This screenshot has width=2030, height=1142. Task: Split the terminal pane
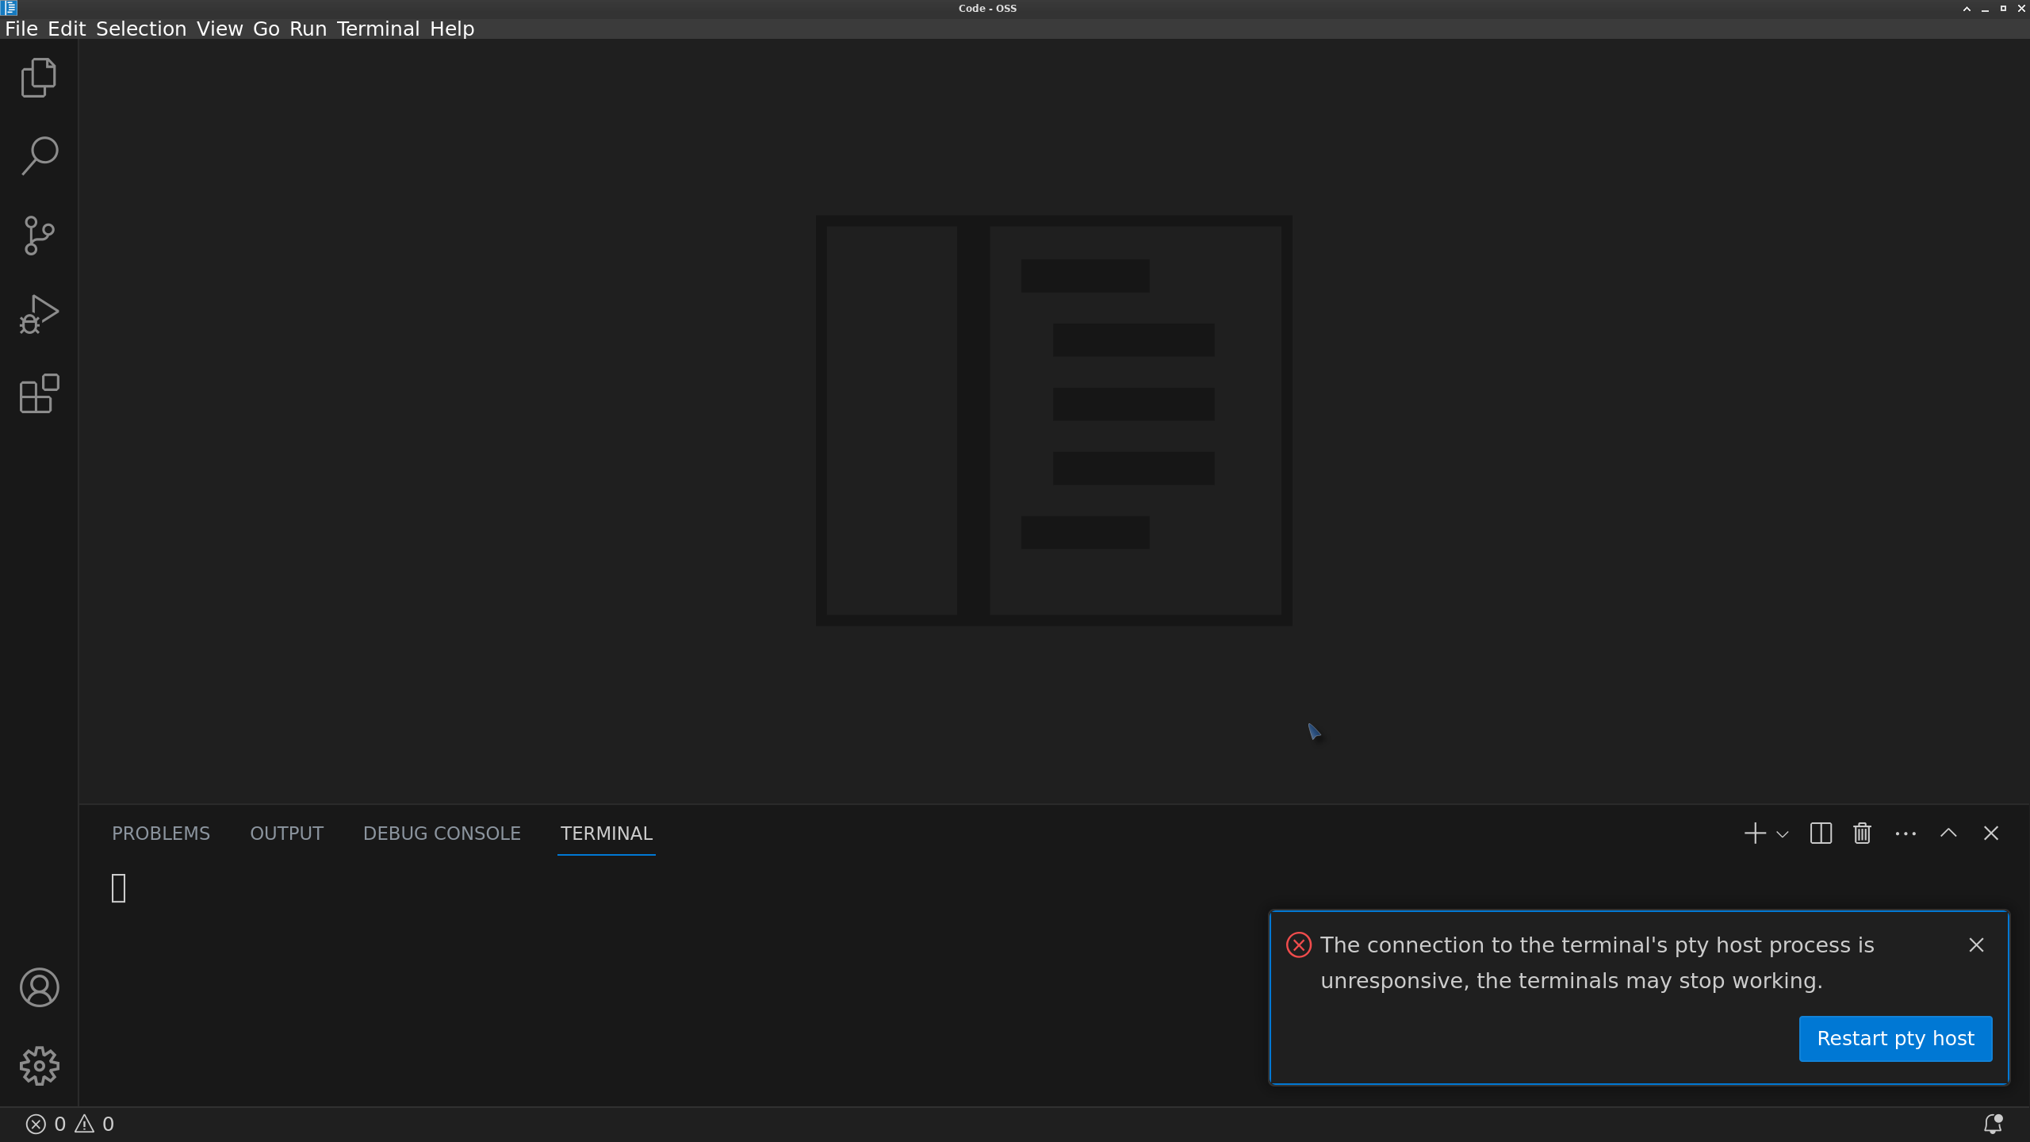pos(1821,834)
